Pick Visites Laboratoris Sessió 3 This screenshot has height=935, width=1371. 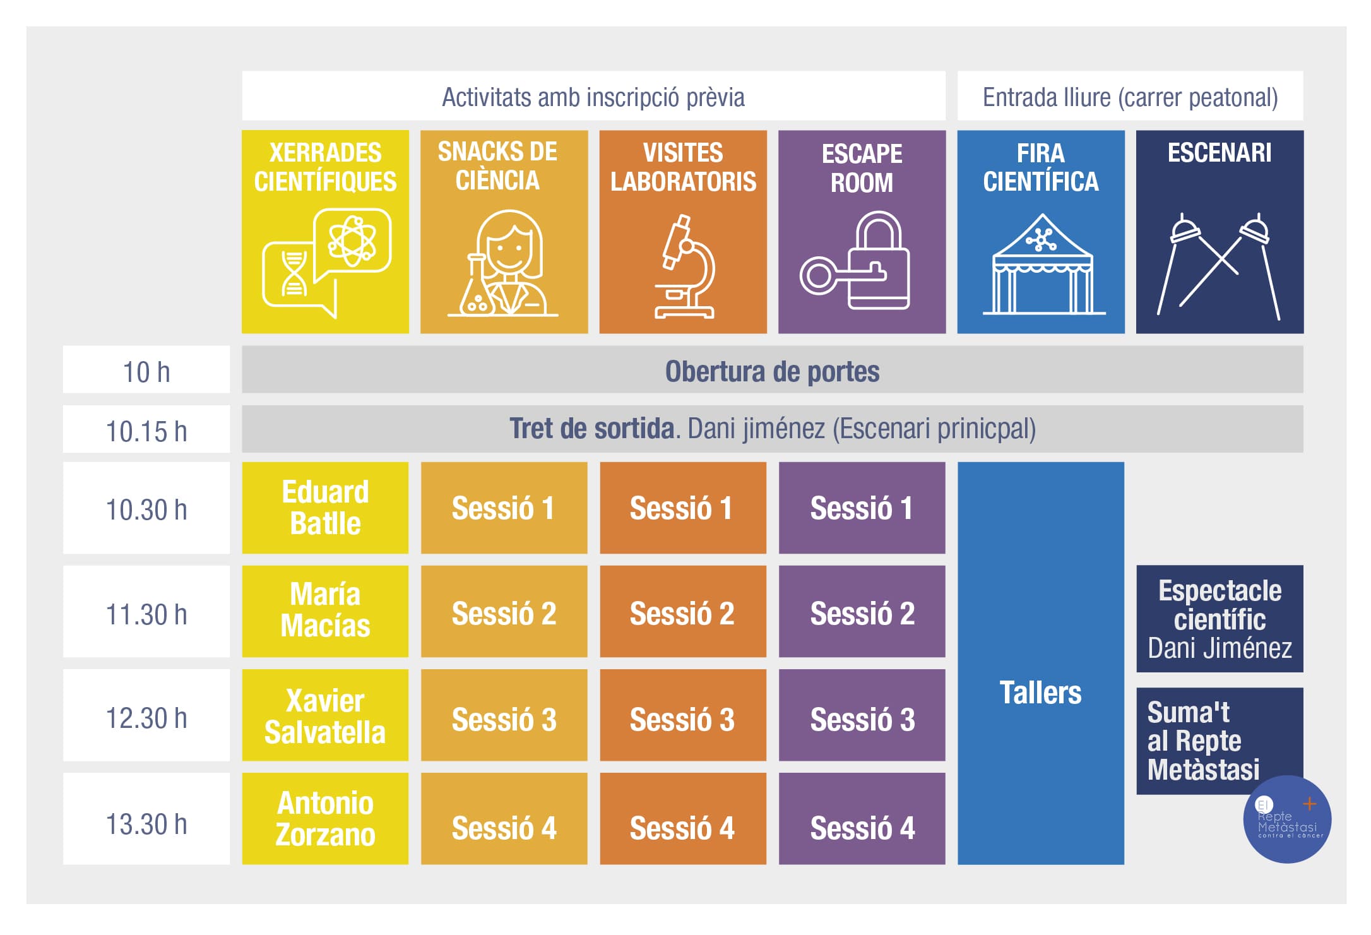tap(682, 719)
